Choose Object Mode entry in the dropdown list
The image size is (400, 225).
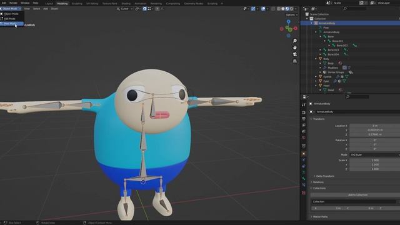coord(12,14)
